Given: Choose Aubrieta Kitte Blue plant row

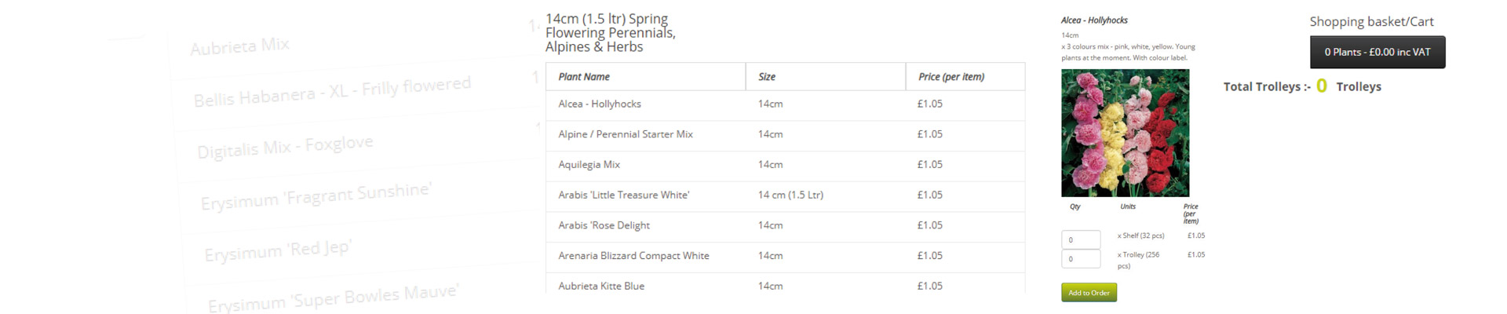Looking at the screenshot, I should pyautogui.click(x=785, y=284).
